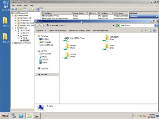Click Show/Hide Action Pane toolbar icon
159x119 pixels.
click(41, 9)
